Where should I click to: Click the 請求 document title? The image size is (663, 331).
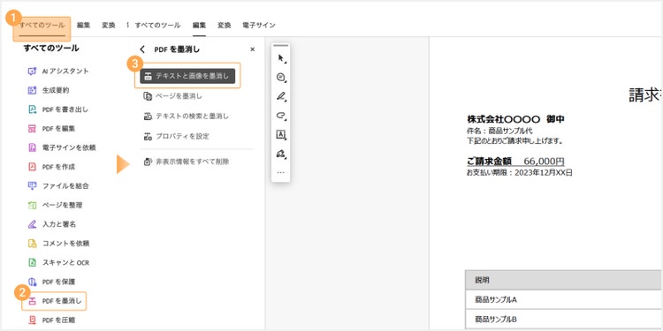pyautogui.click(x=645, y=95)
